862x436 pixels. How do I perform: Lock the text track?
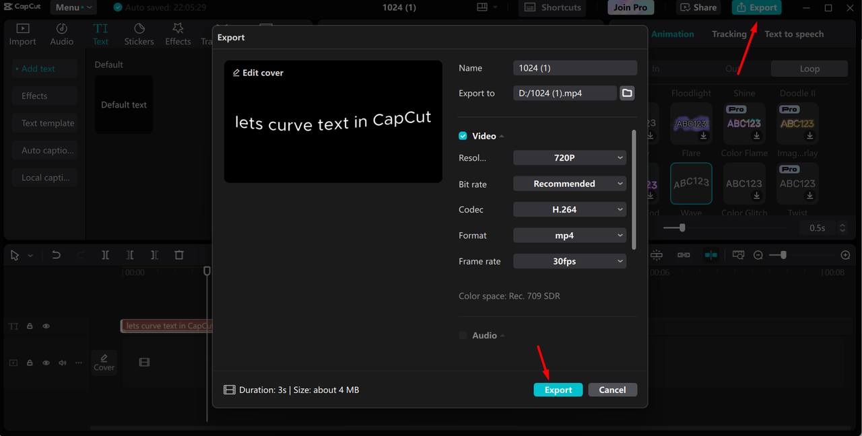[x=30, y=326]
